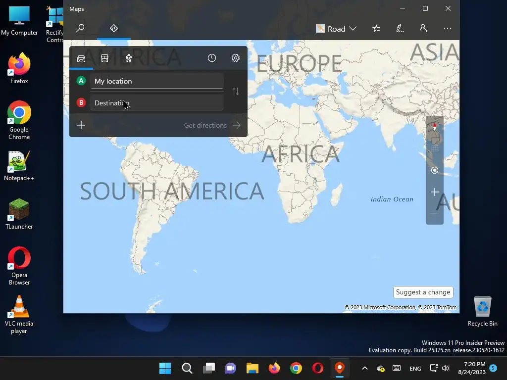Screen dimensions: 507x380
Task: Open the leave-at time clock options
Action: coord(212,58)
